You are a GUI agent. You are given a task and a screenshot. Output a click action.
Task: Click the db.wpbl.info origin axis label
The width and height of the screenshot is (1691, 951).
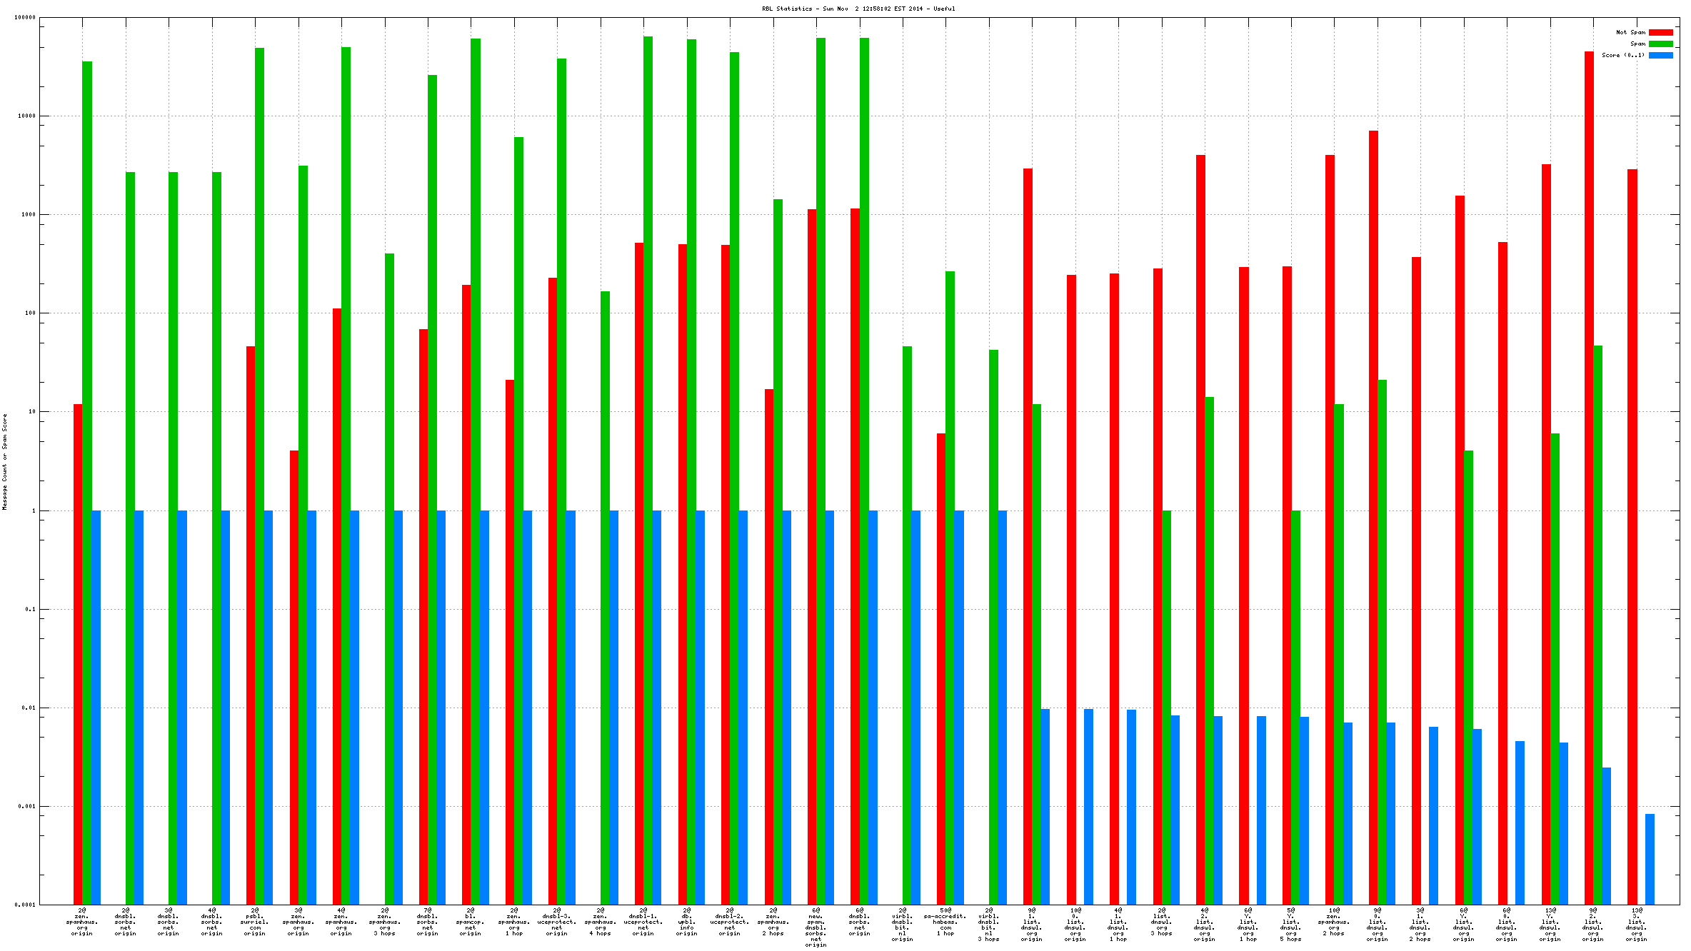[686, 922]
